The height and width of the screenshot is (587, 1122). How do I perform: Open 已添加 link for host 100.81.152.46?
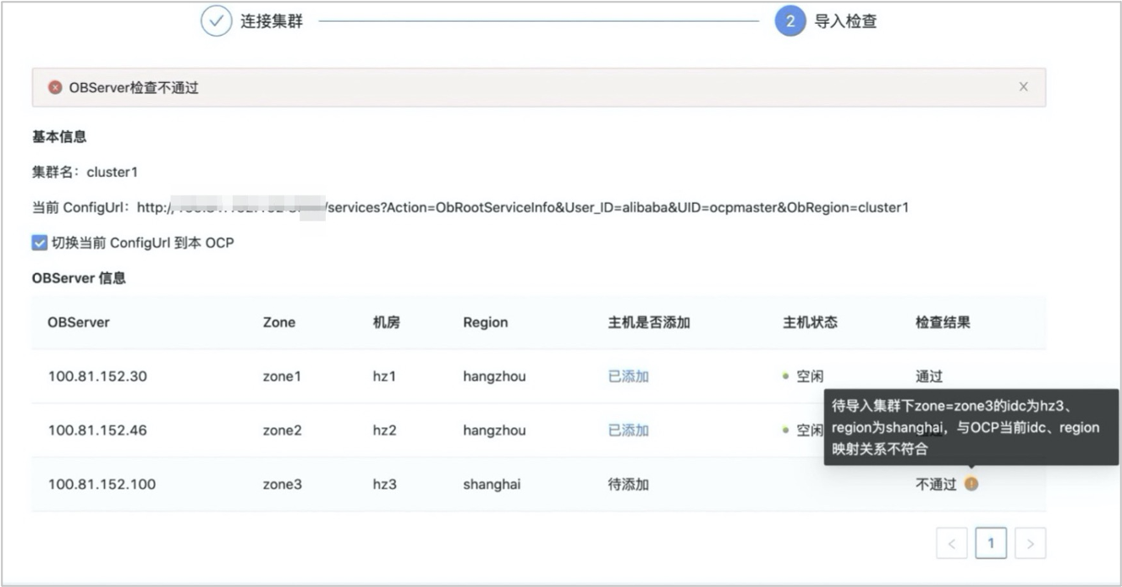coord(628,431)
